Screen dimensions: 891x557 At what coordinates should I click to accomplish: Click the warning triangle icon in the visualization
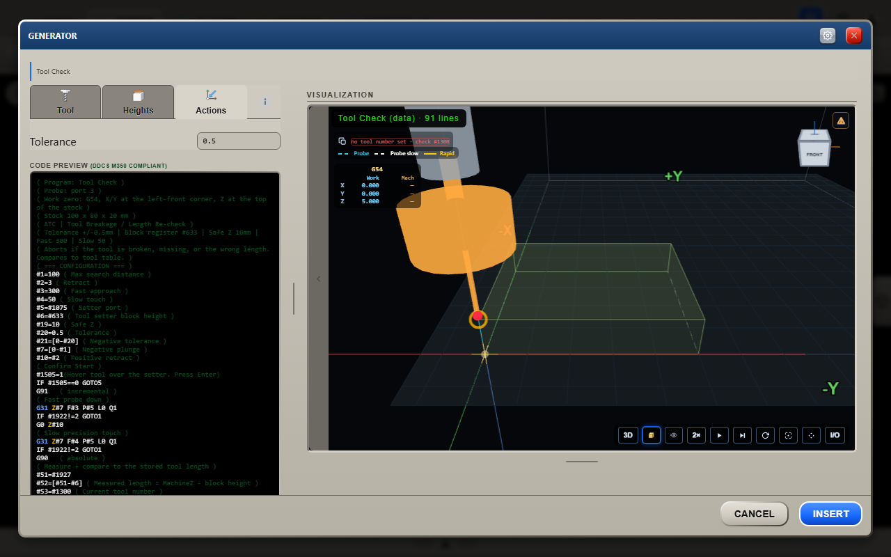pyautogui.click(x=841, y=120)
